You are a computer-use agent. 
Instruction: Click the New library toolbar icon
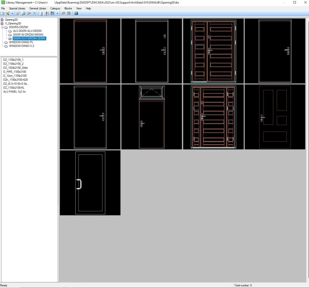(2, 13)
